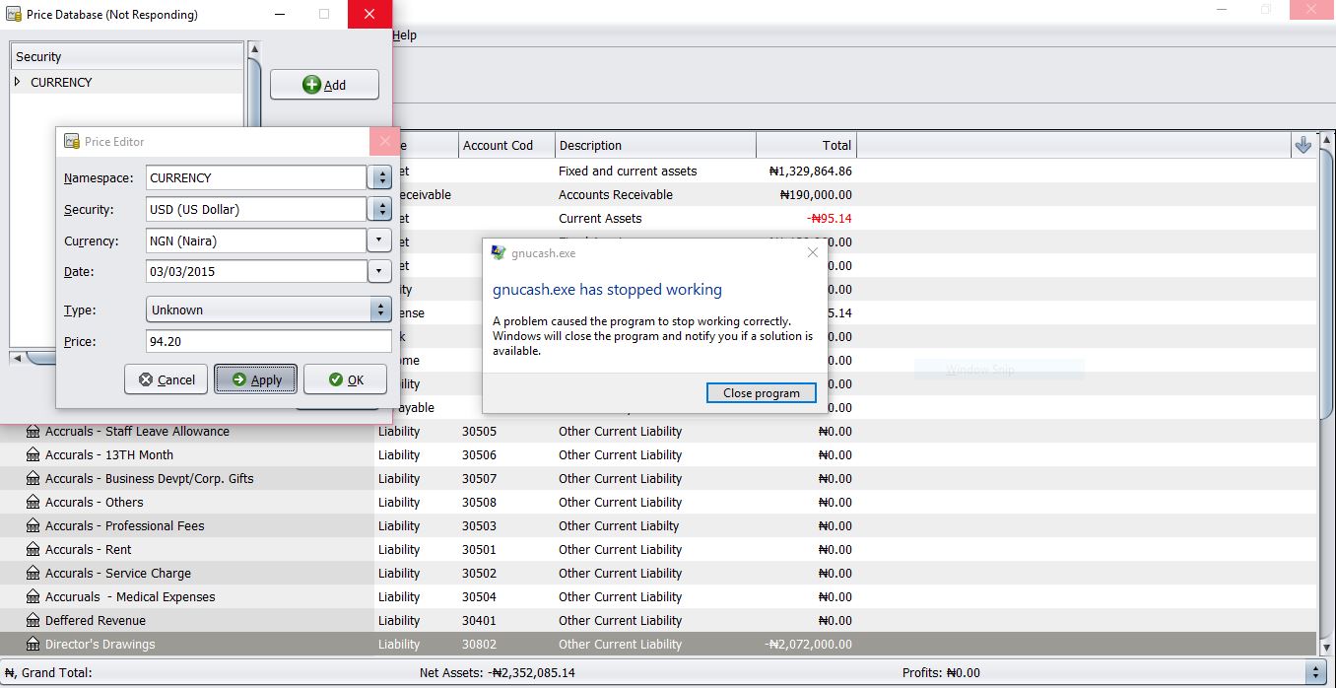Click bank icon beside Deffered Revenue

(x=33, y=621)
